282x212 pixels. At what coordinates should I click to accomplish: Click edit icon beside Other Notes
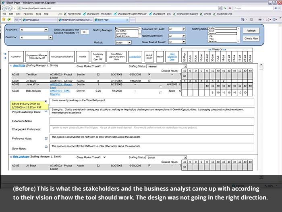tap(46, 147)
